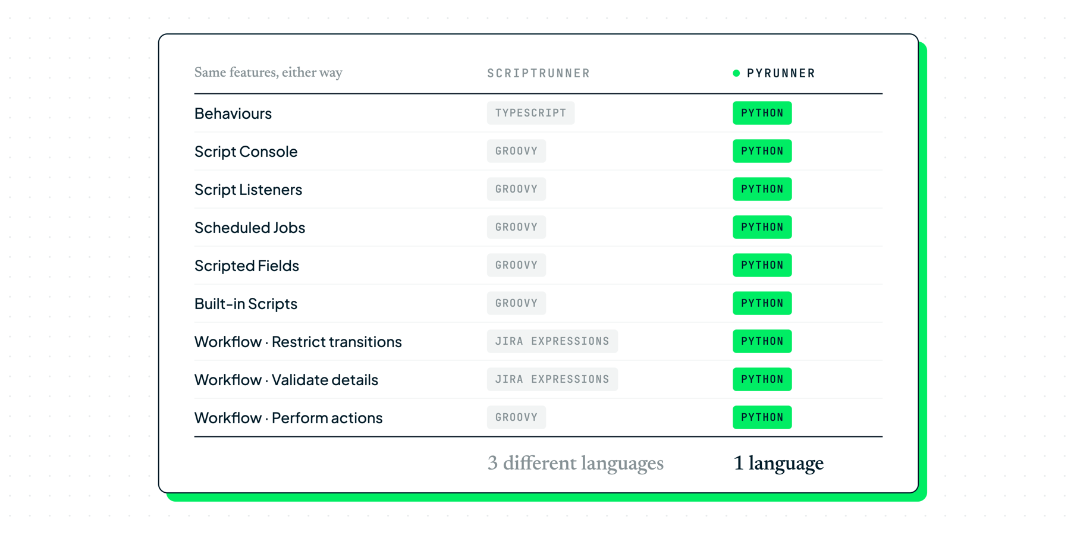Click the GROOVY badge for Perform actions
The width and height of the screenshot is (1077, 535).
point(516,417)
